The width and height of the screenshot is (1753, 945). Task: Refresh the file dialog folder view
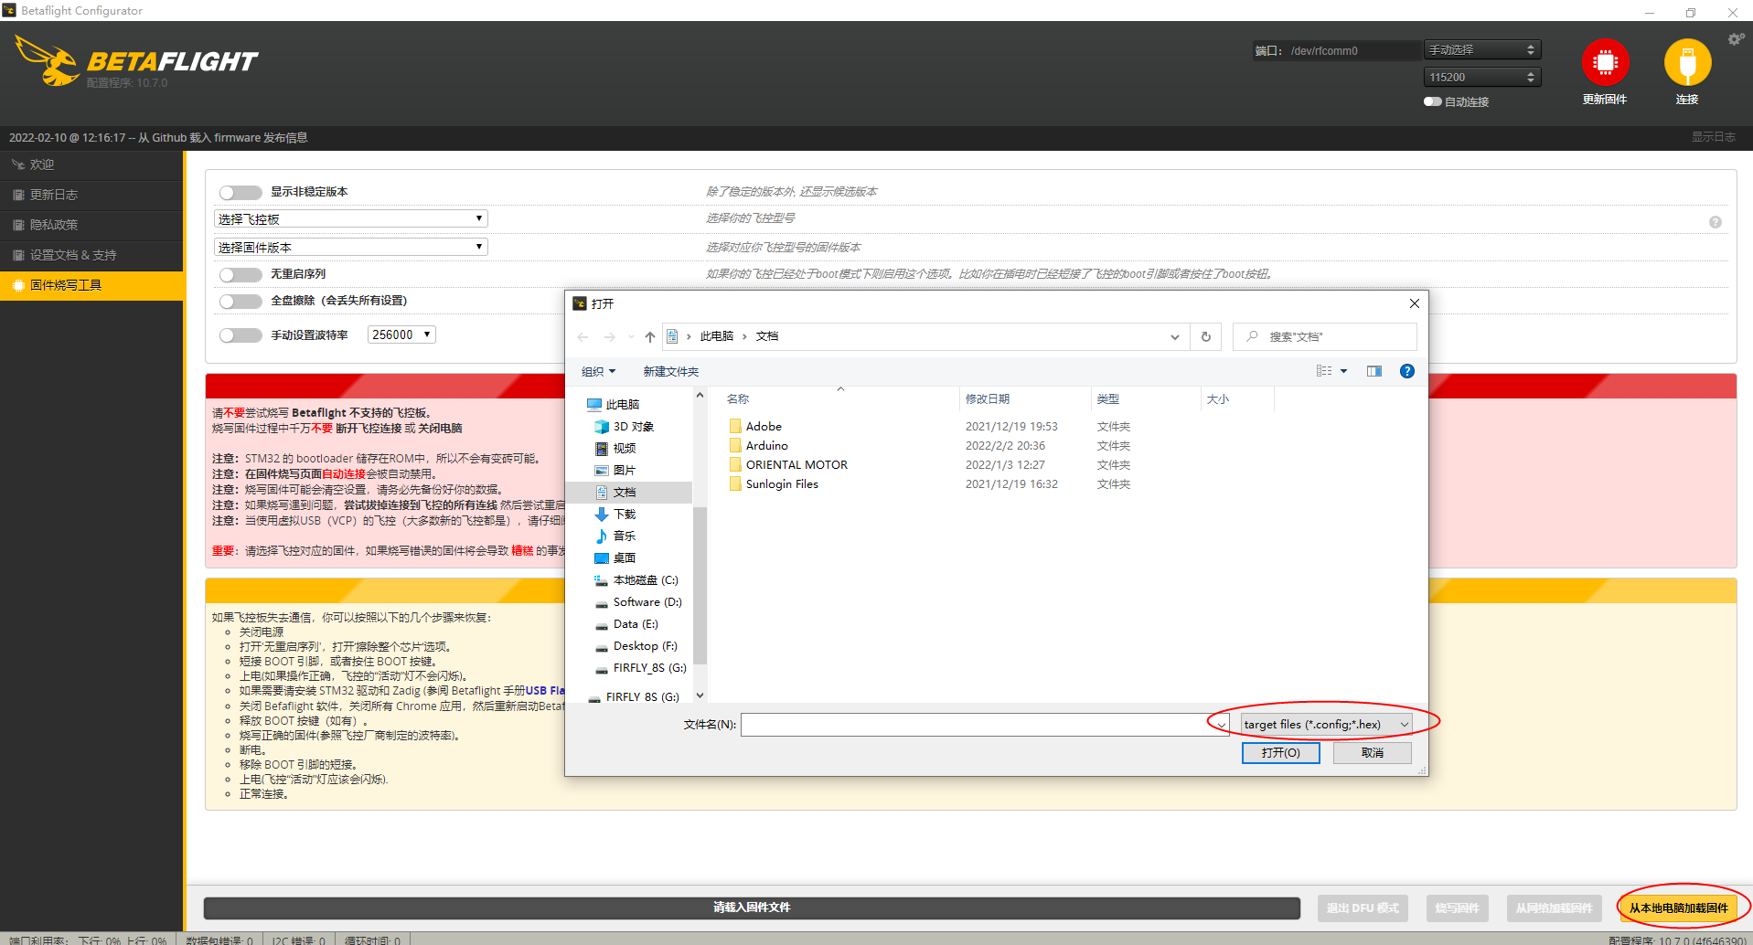[1206, 336]
